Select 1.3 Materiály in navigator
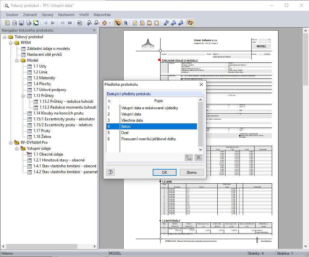 coord(44,78)
